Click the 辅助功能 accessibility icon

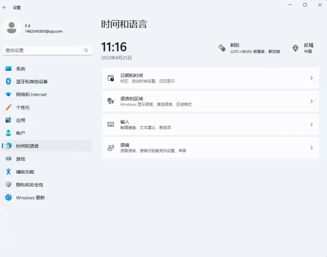tap(8, 172)
